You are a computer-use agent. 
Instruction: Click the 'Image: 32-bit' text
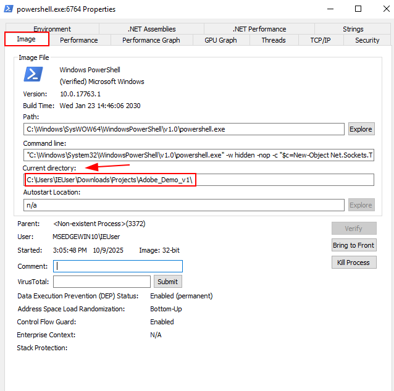159,250
